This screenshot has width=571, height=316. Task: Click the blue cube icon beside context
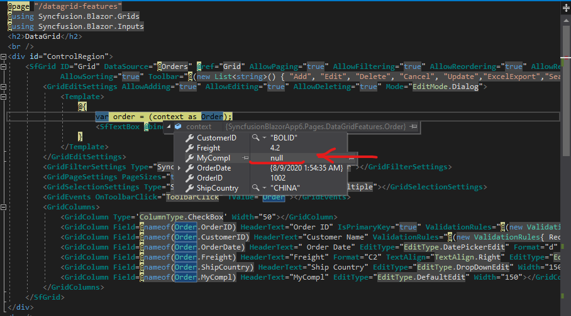coord(178,127)
